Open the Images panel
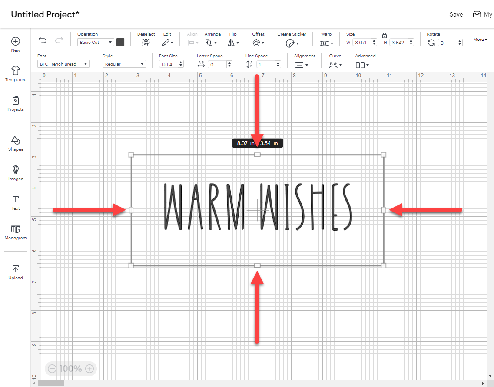 [16, 173]
